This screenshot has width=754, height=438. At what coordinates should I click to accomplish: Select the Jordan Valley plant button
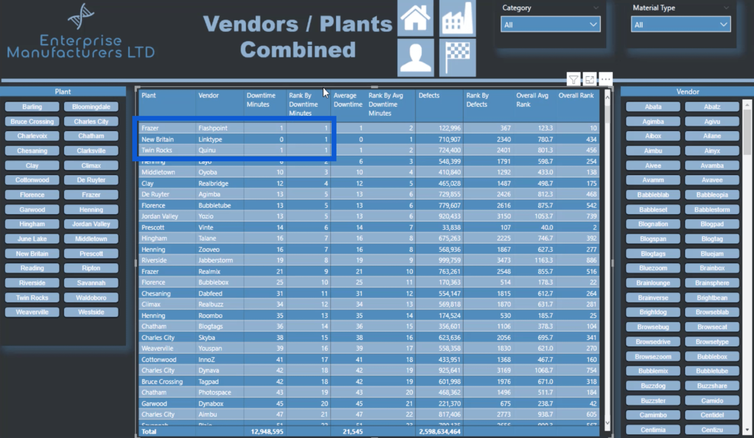91,224
